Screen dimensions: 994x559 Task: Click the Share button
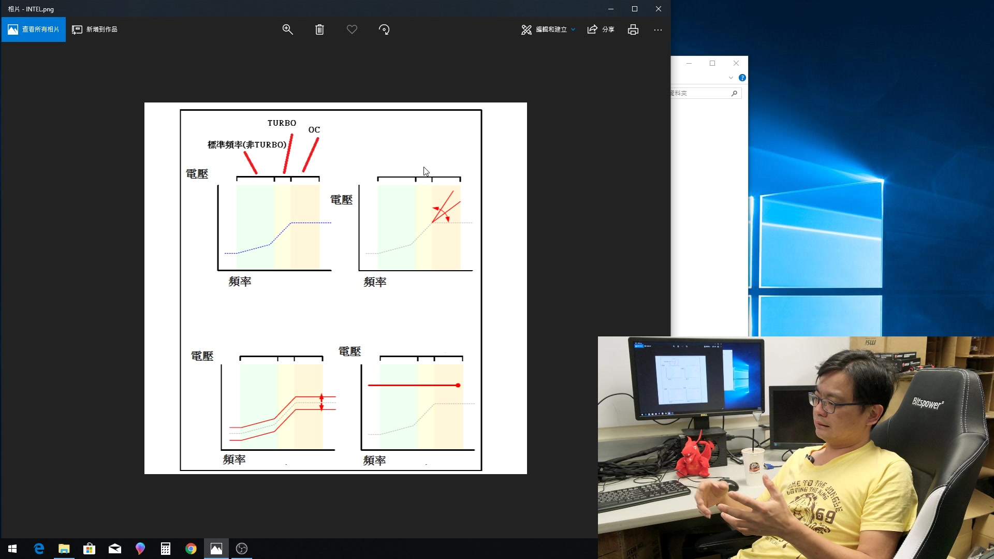coord(601,30)
